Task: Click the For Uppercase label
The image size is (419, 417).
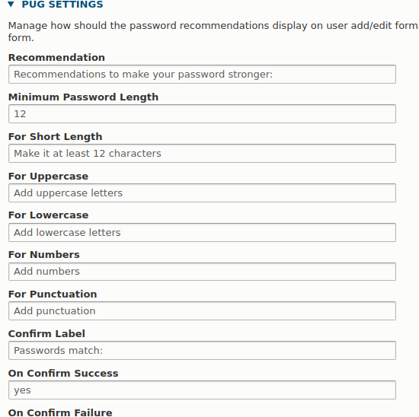Action: pos(48,177)
